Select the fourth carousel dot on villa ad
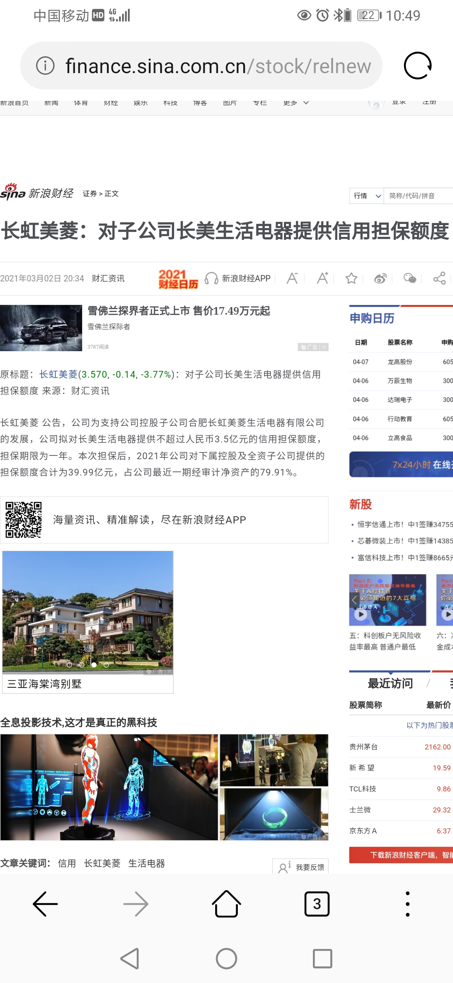Image resolution: width=453 pixels, height=983 pixels. 106,665
